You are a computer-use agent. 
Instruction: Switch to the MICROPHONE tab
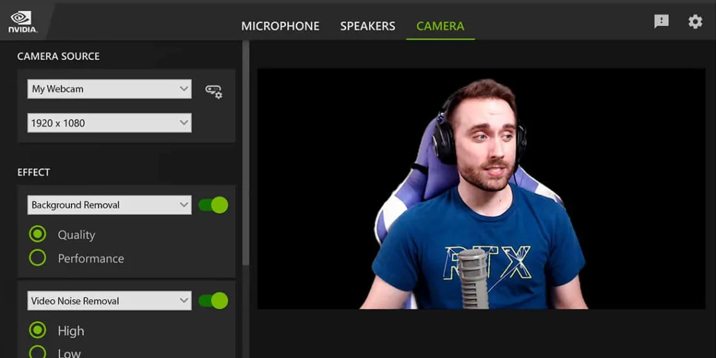tap(280, 26)
